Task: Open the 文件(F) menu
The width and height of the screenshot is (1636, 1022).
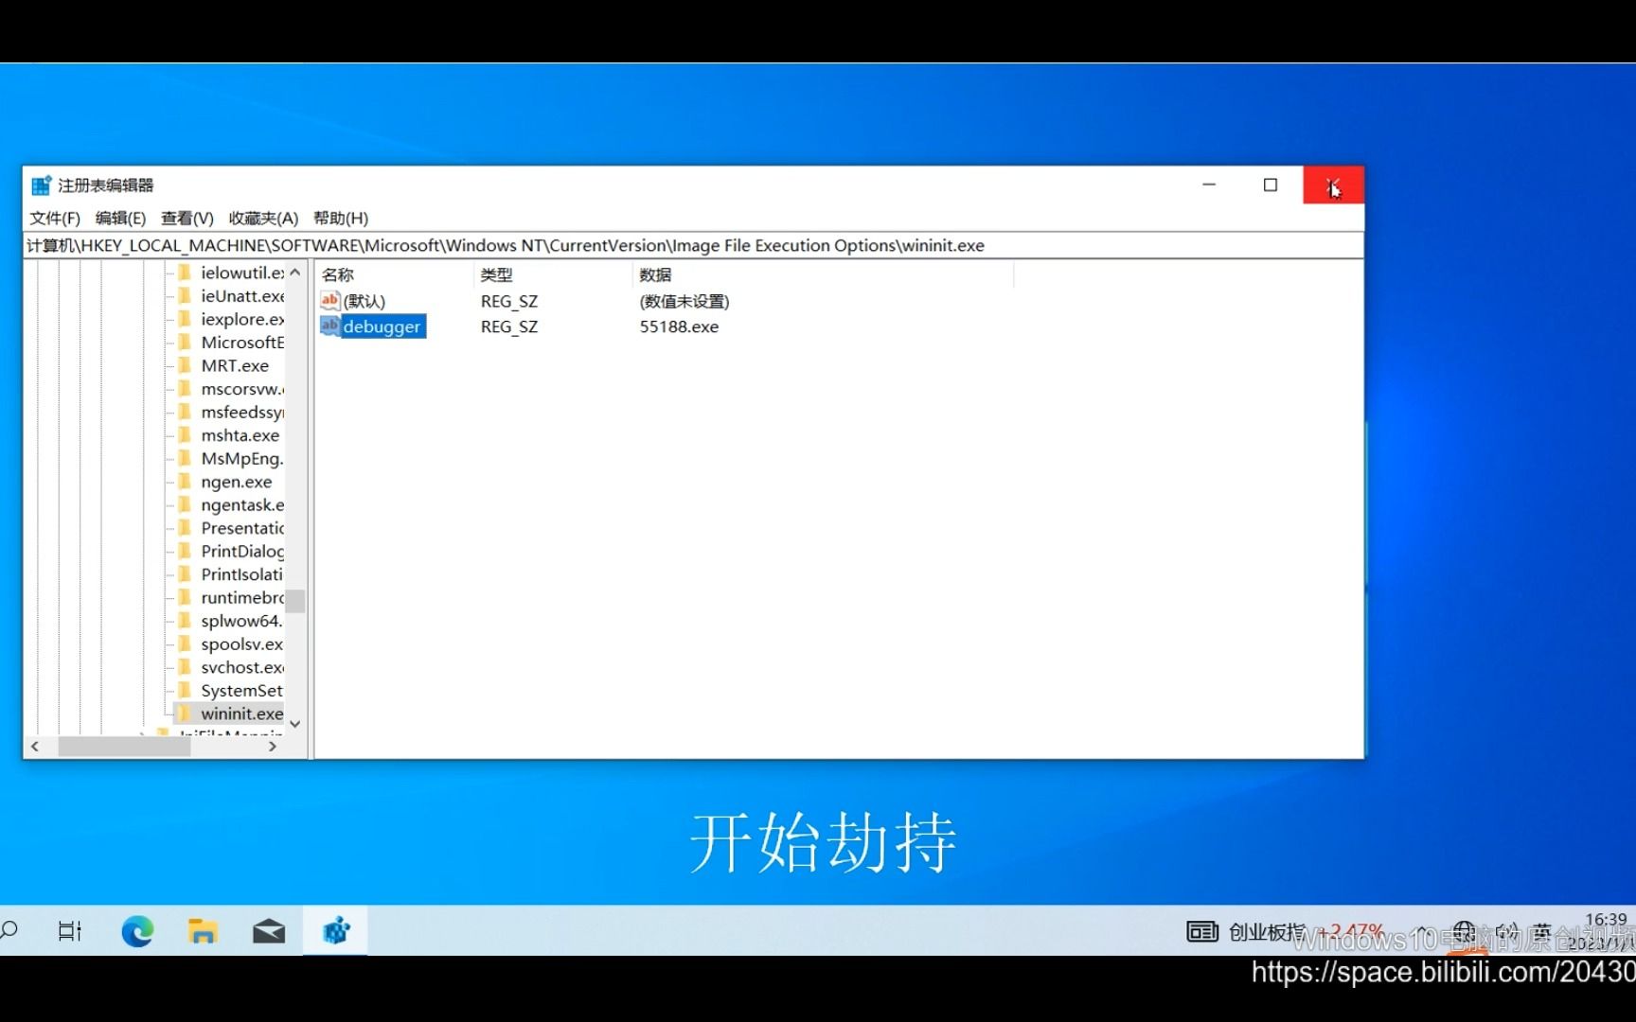Action: tap(55, 219)
